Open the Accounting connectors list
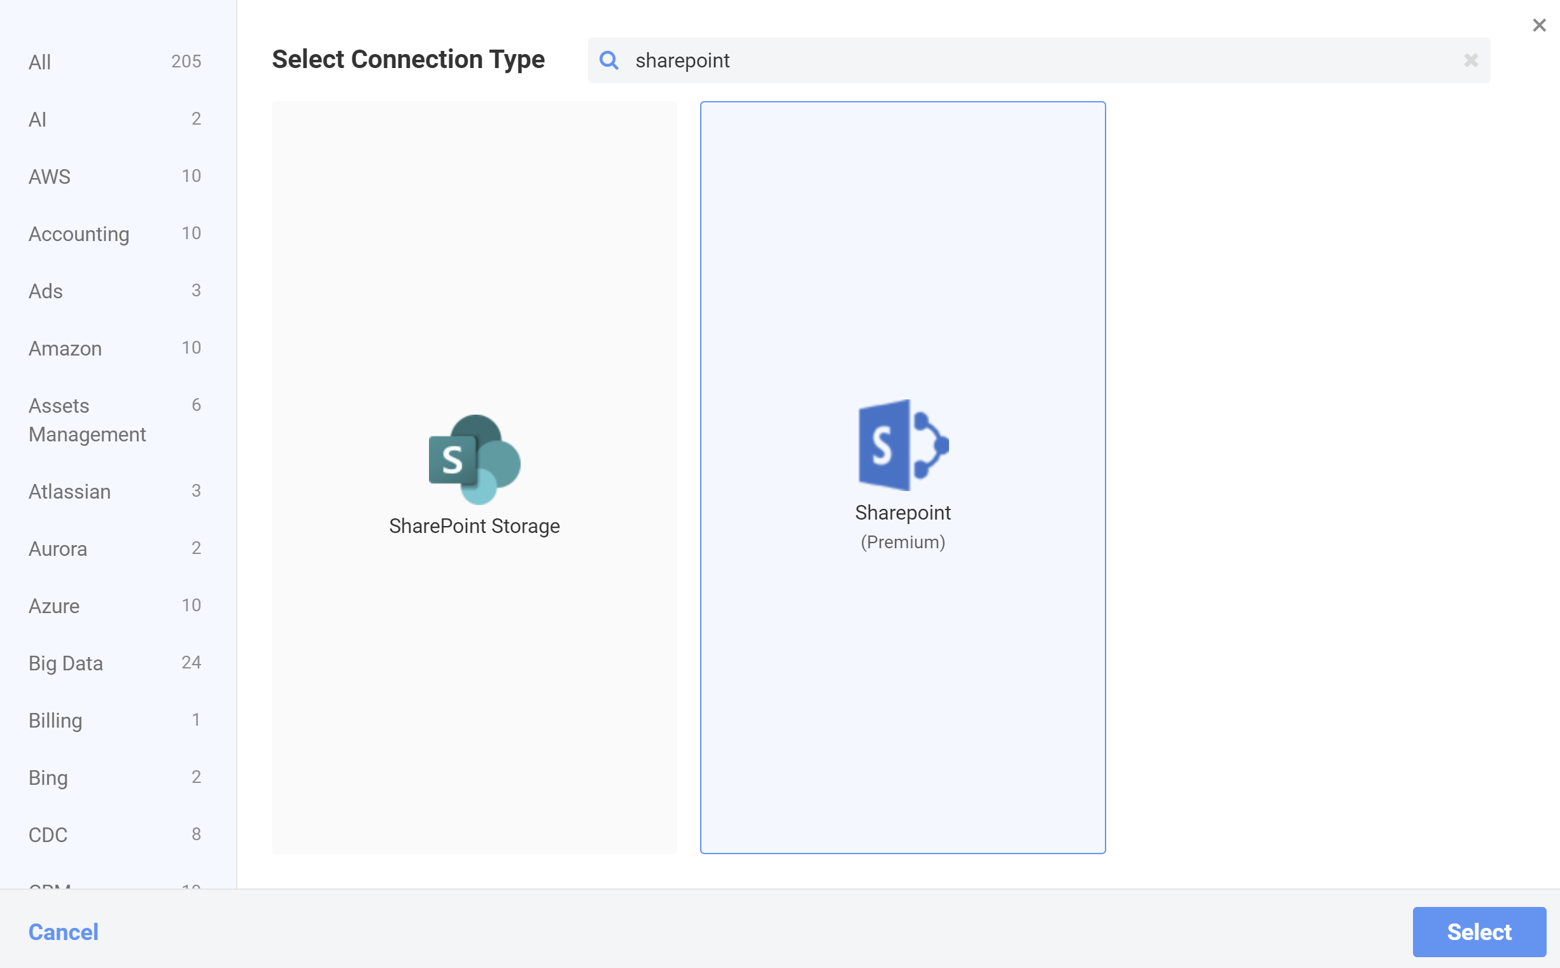The height and width of the screenshot is (968, 1560). tap(78, 233)
